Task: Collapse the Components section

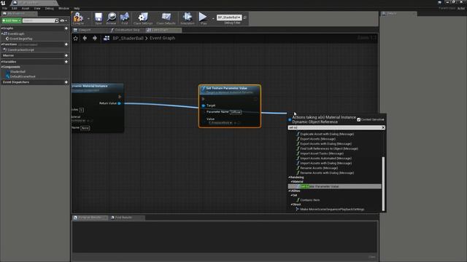Action: pyautogui.click(x=2, y=67)
